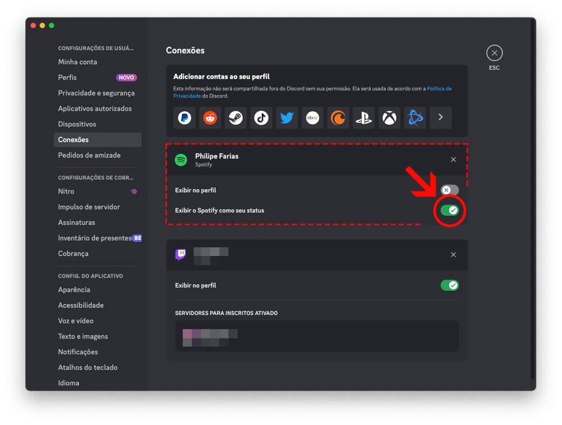Open Cobrança settings
The image size is (562, 425).
point(97,254)
